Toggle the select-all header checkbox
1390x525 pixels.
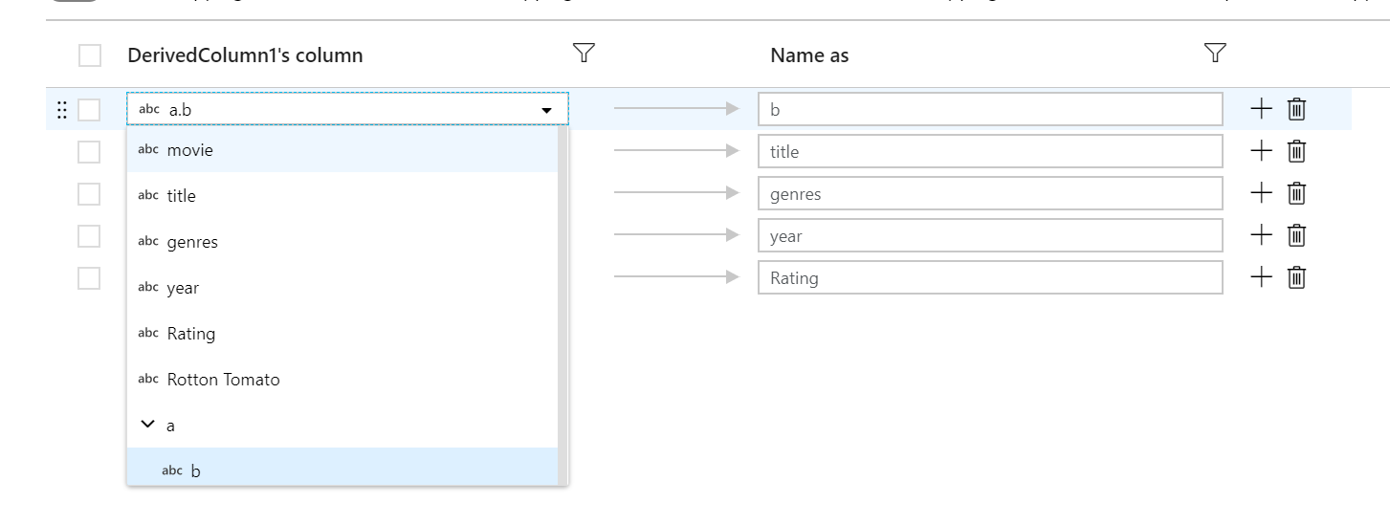[x=90, y=55]
